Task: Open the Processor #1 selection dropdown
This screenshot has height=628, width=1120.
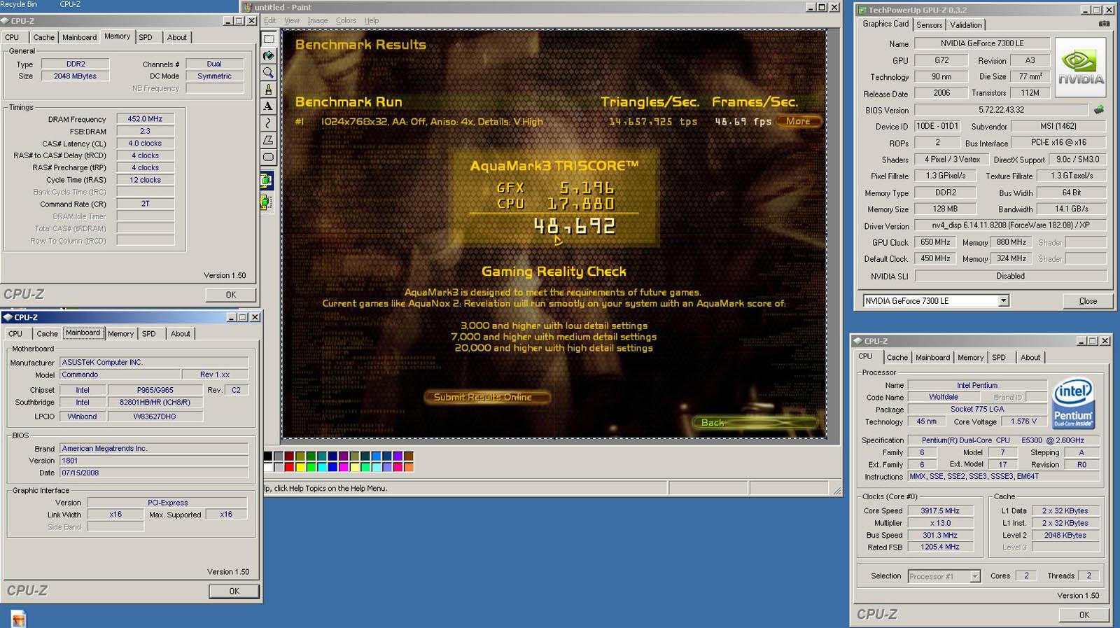Action: click(x=974, y=576)
